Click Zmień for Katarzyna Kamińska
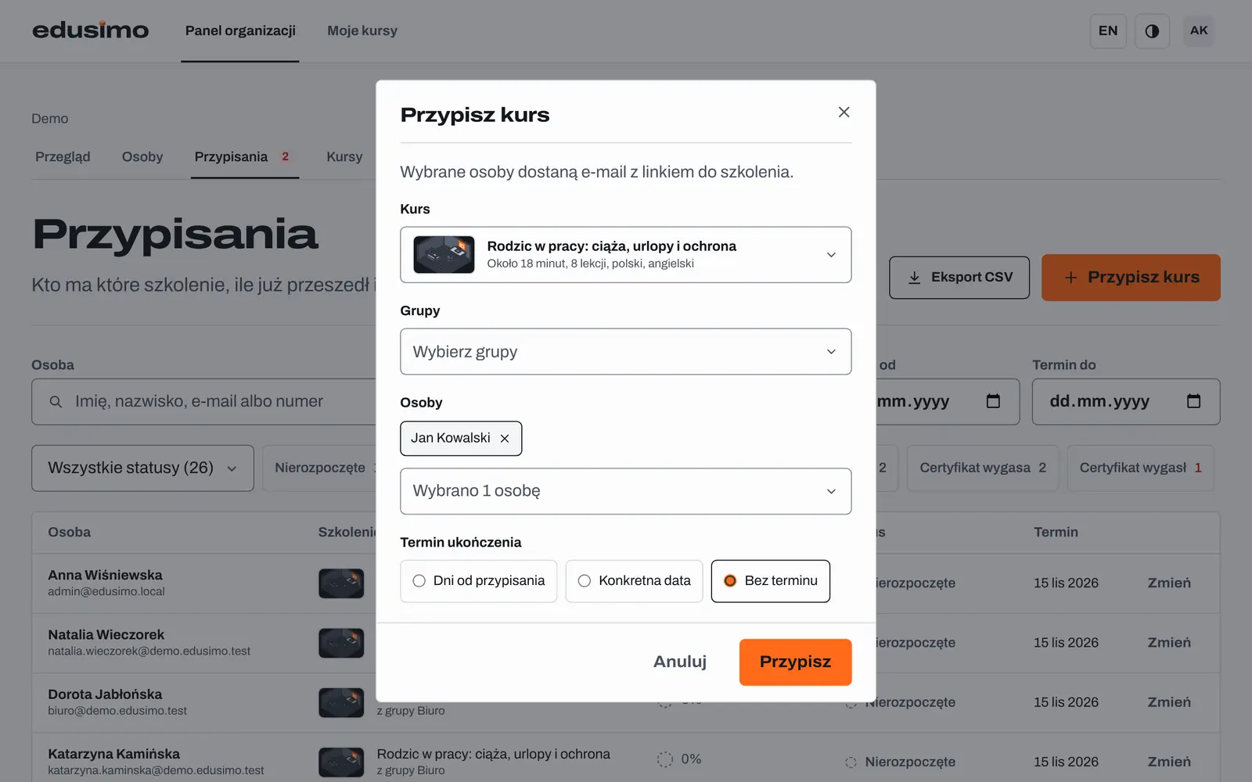The image size is (1252, 782). pyautogui.click(x=1169, y=762)
